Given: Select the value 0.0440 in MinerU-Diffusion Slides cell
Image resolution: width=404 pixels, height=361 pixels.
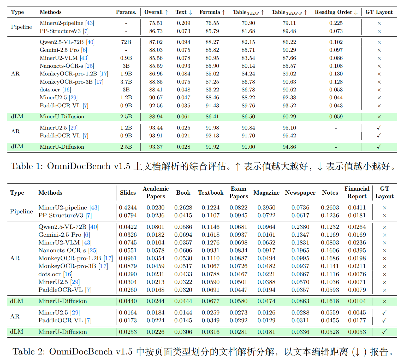Looking at the screenshot, I should tap(128, 301).
